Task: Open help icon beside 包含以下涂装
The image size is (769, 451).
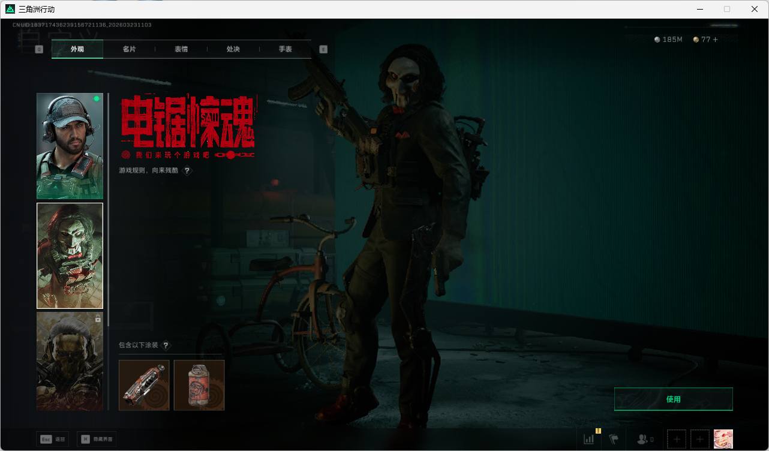Action: (x=166, y=345)
